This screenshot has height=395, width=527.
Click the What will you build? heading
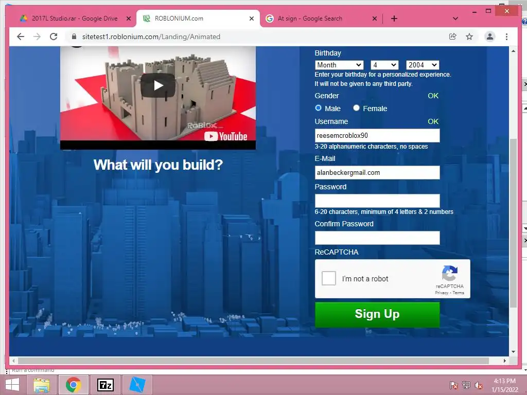coord(158,165)
